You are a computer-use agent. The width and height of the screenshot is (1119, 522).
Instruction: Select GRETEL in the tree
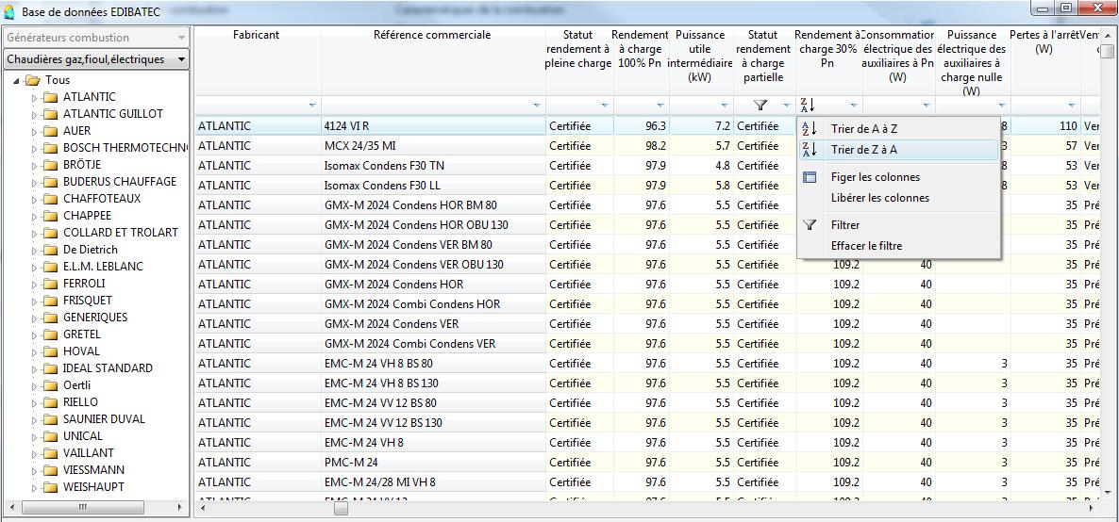(82, 334)
